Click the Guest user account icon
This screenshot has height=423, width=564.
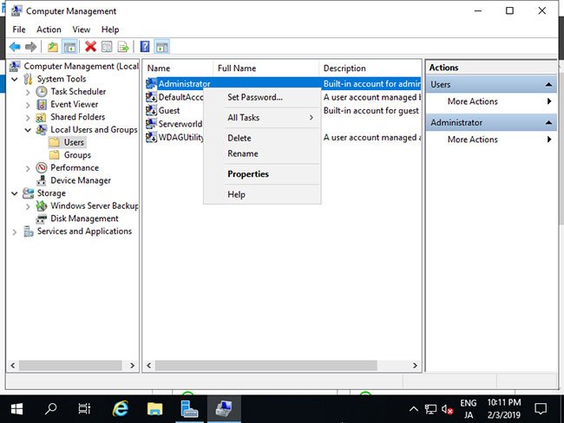pyautogui.click(x=151, y=110)
